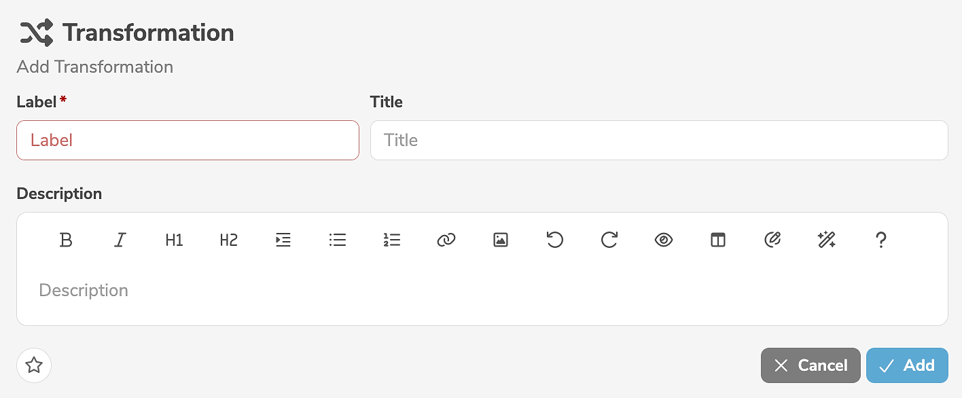Viewport: 962px width, 398px height.
Task: Click the magic wand icon
Action: (827, 240)
